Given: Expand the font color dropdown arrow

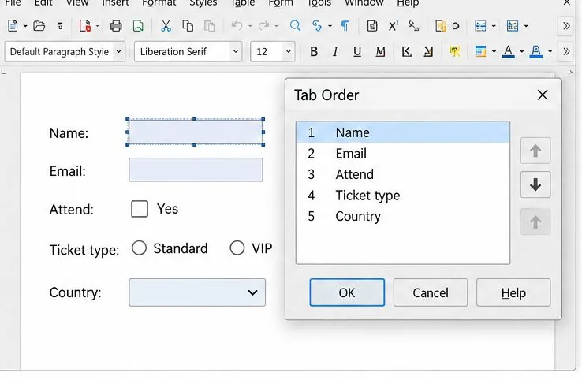Looking at the screenshot, I should 521,51.
